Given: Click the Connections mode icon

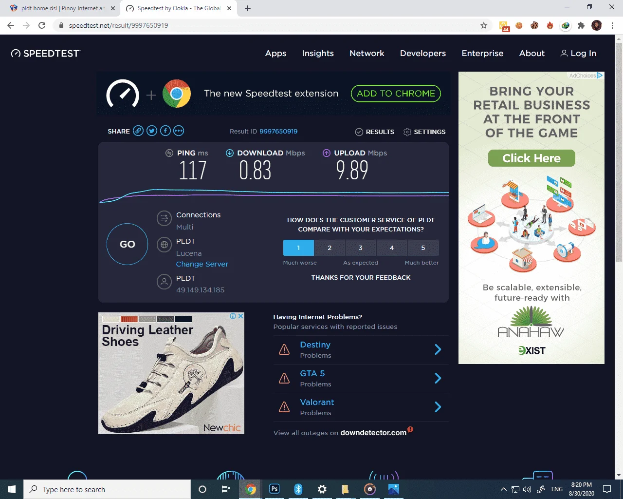Looking at the screenshot, I should tap(164, 218).
